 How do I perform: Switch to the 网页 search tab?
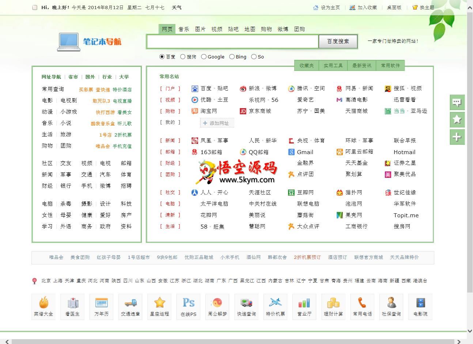167,29
